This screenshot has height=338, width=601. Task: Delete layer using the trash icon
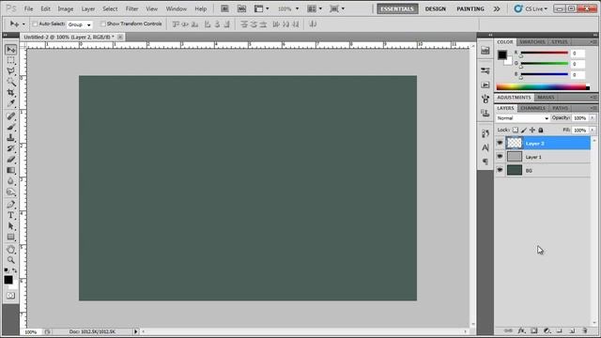585,330
